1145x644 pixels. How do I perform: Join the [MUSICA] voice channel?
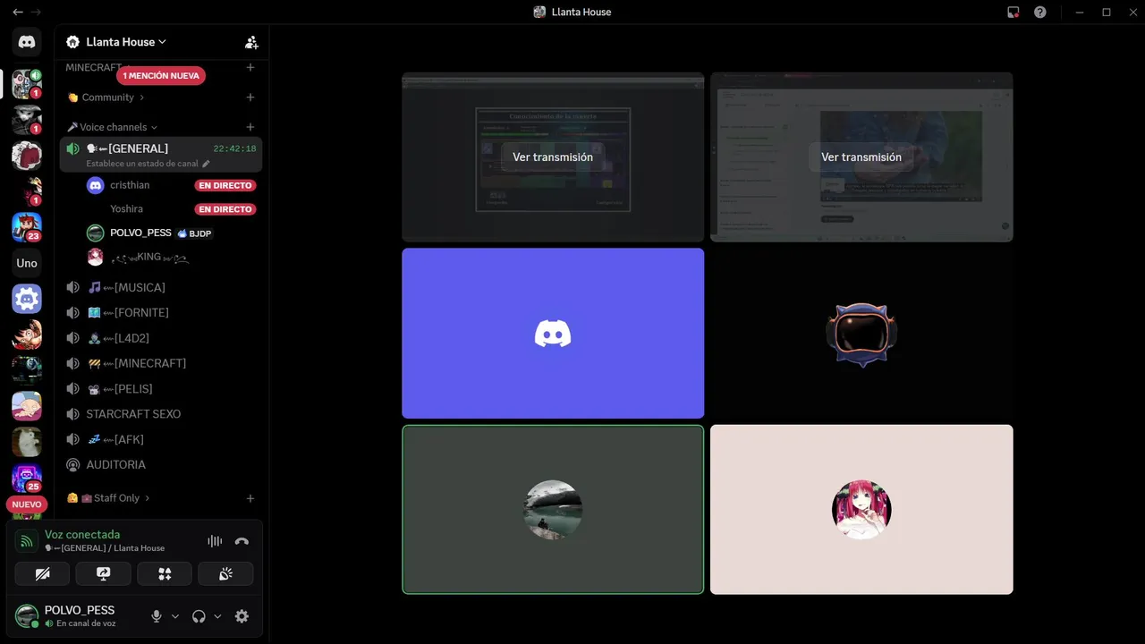(161, 287)
